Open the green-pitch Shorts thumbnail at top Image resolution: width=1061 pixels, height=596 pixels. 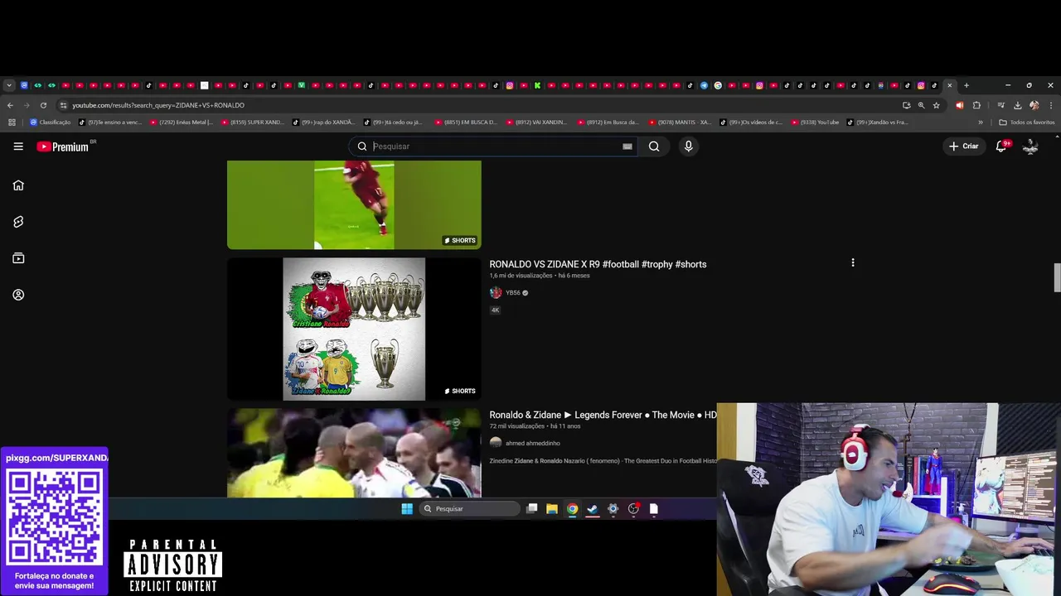pyautogui.click(x=354, y=204)
